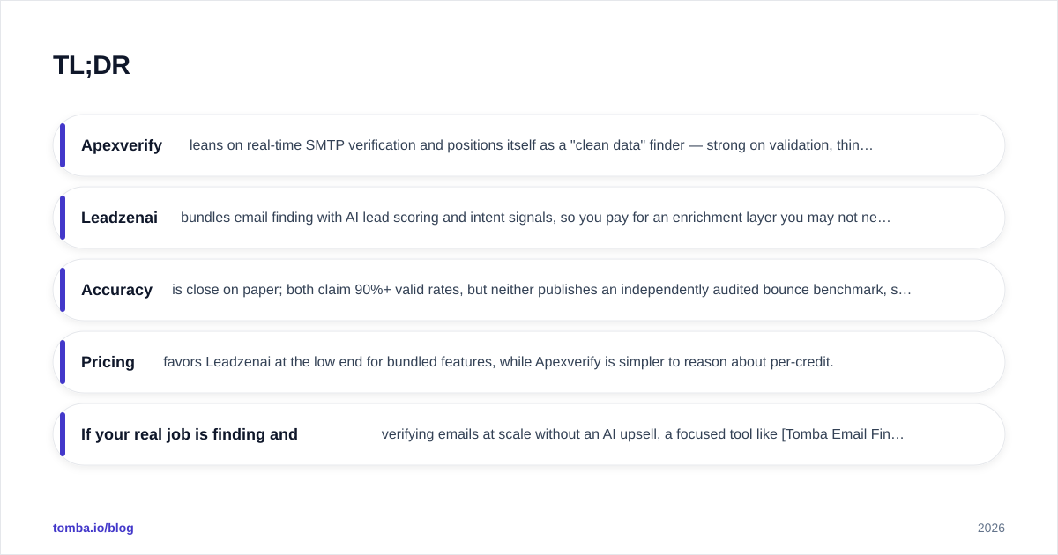
Task: Click the accuracy 90%+ valid rates text
Action: click(541, 290)
